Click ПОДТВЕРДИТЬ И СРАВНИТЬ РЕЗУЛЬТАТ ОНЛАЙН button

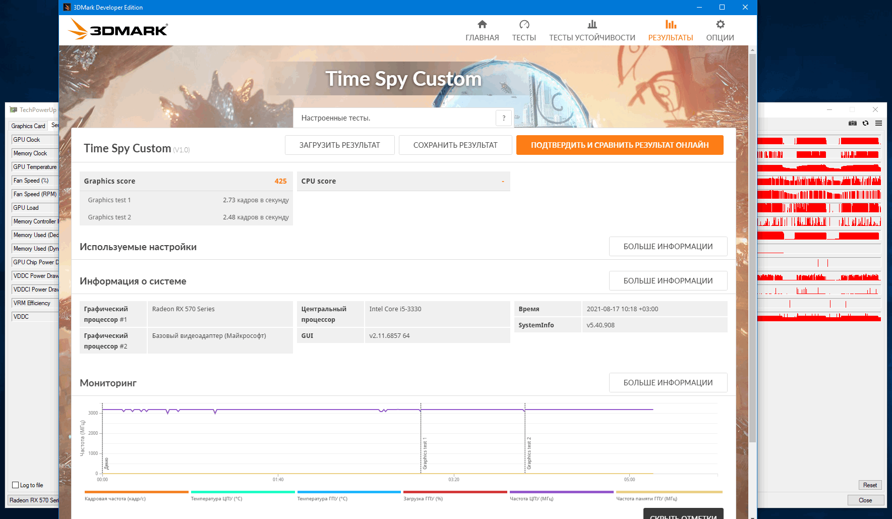pyautogui.click(x=620, y=145)
